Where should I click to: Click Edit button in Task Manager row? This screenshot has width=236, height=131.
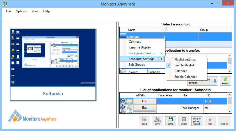[144, 108]
